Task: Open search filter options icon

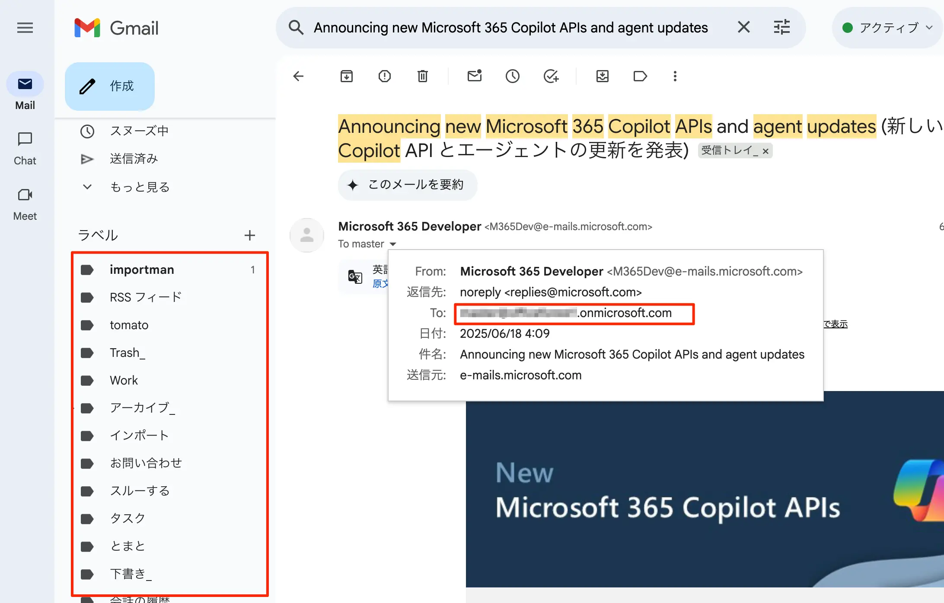Action: tap(781, 27)
